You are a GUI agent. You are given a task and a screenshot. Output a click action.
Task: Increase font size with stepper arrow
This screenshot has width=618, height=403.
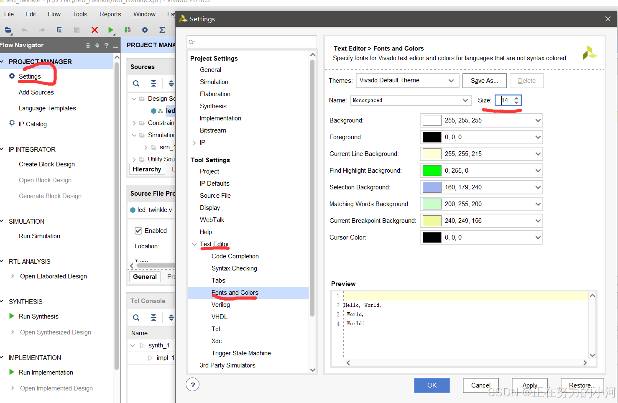[516, 98]
